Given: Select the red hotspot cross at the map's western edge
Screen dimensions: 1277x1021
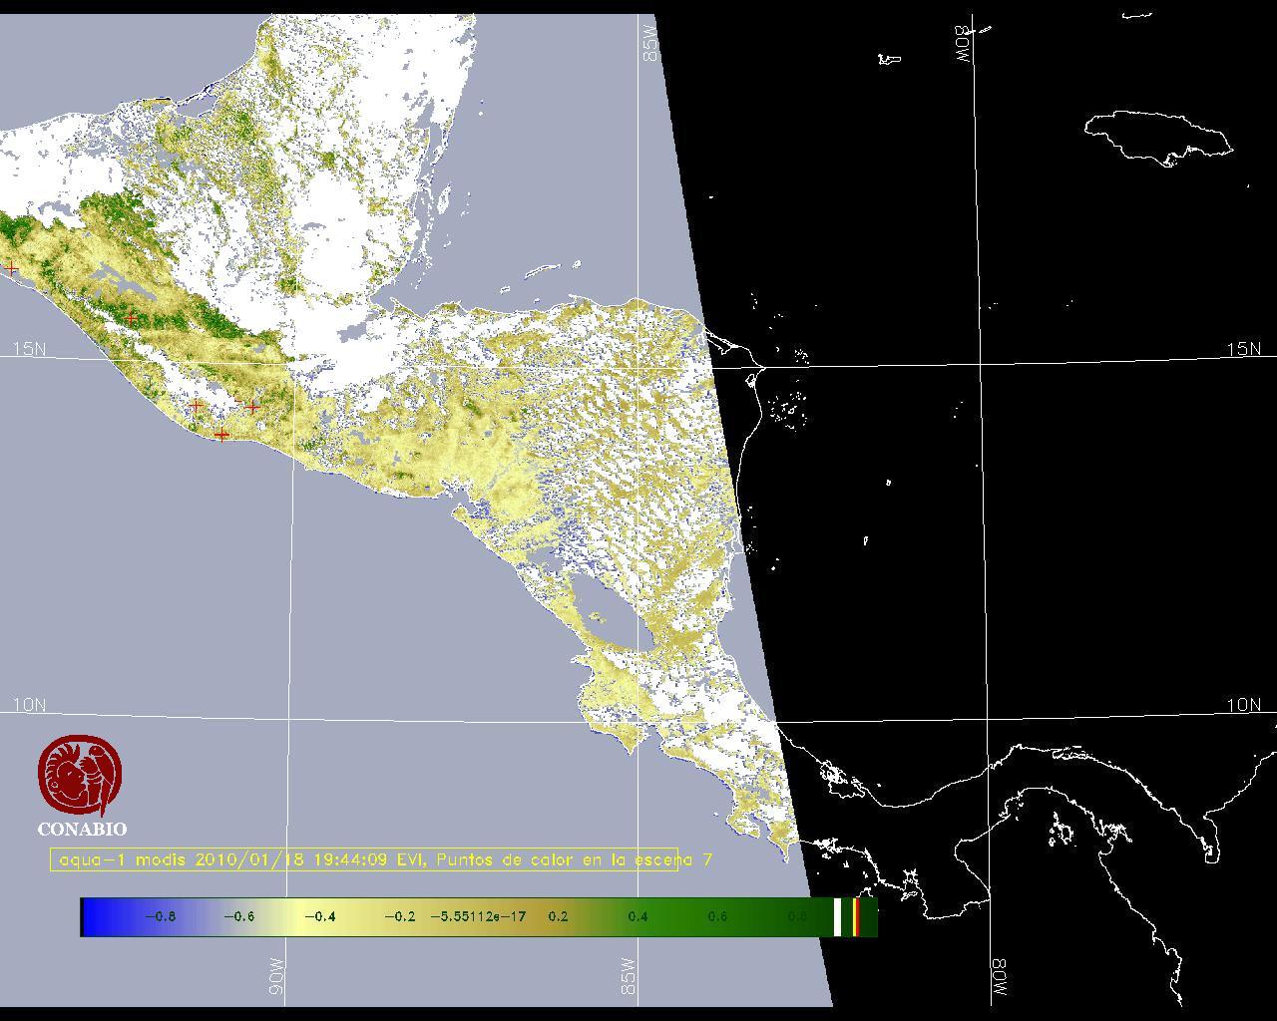Looking at the screenshot, I should tap(11, 268).
